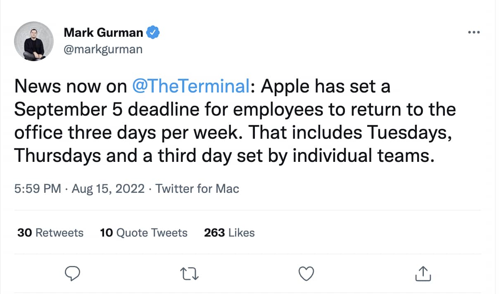This screenshot has height=294, width=499.
Task: Click the Aug 15, 2022 date
Action: pos(108,189)
